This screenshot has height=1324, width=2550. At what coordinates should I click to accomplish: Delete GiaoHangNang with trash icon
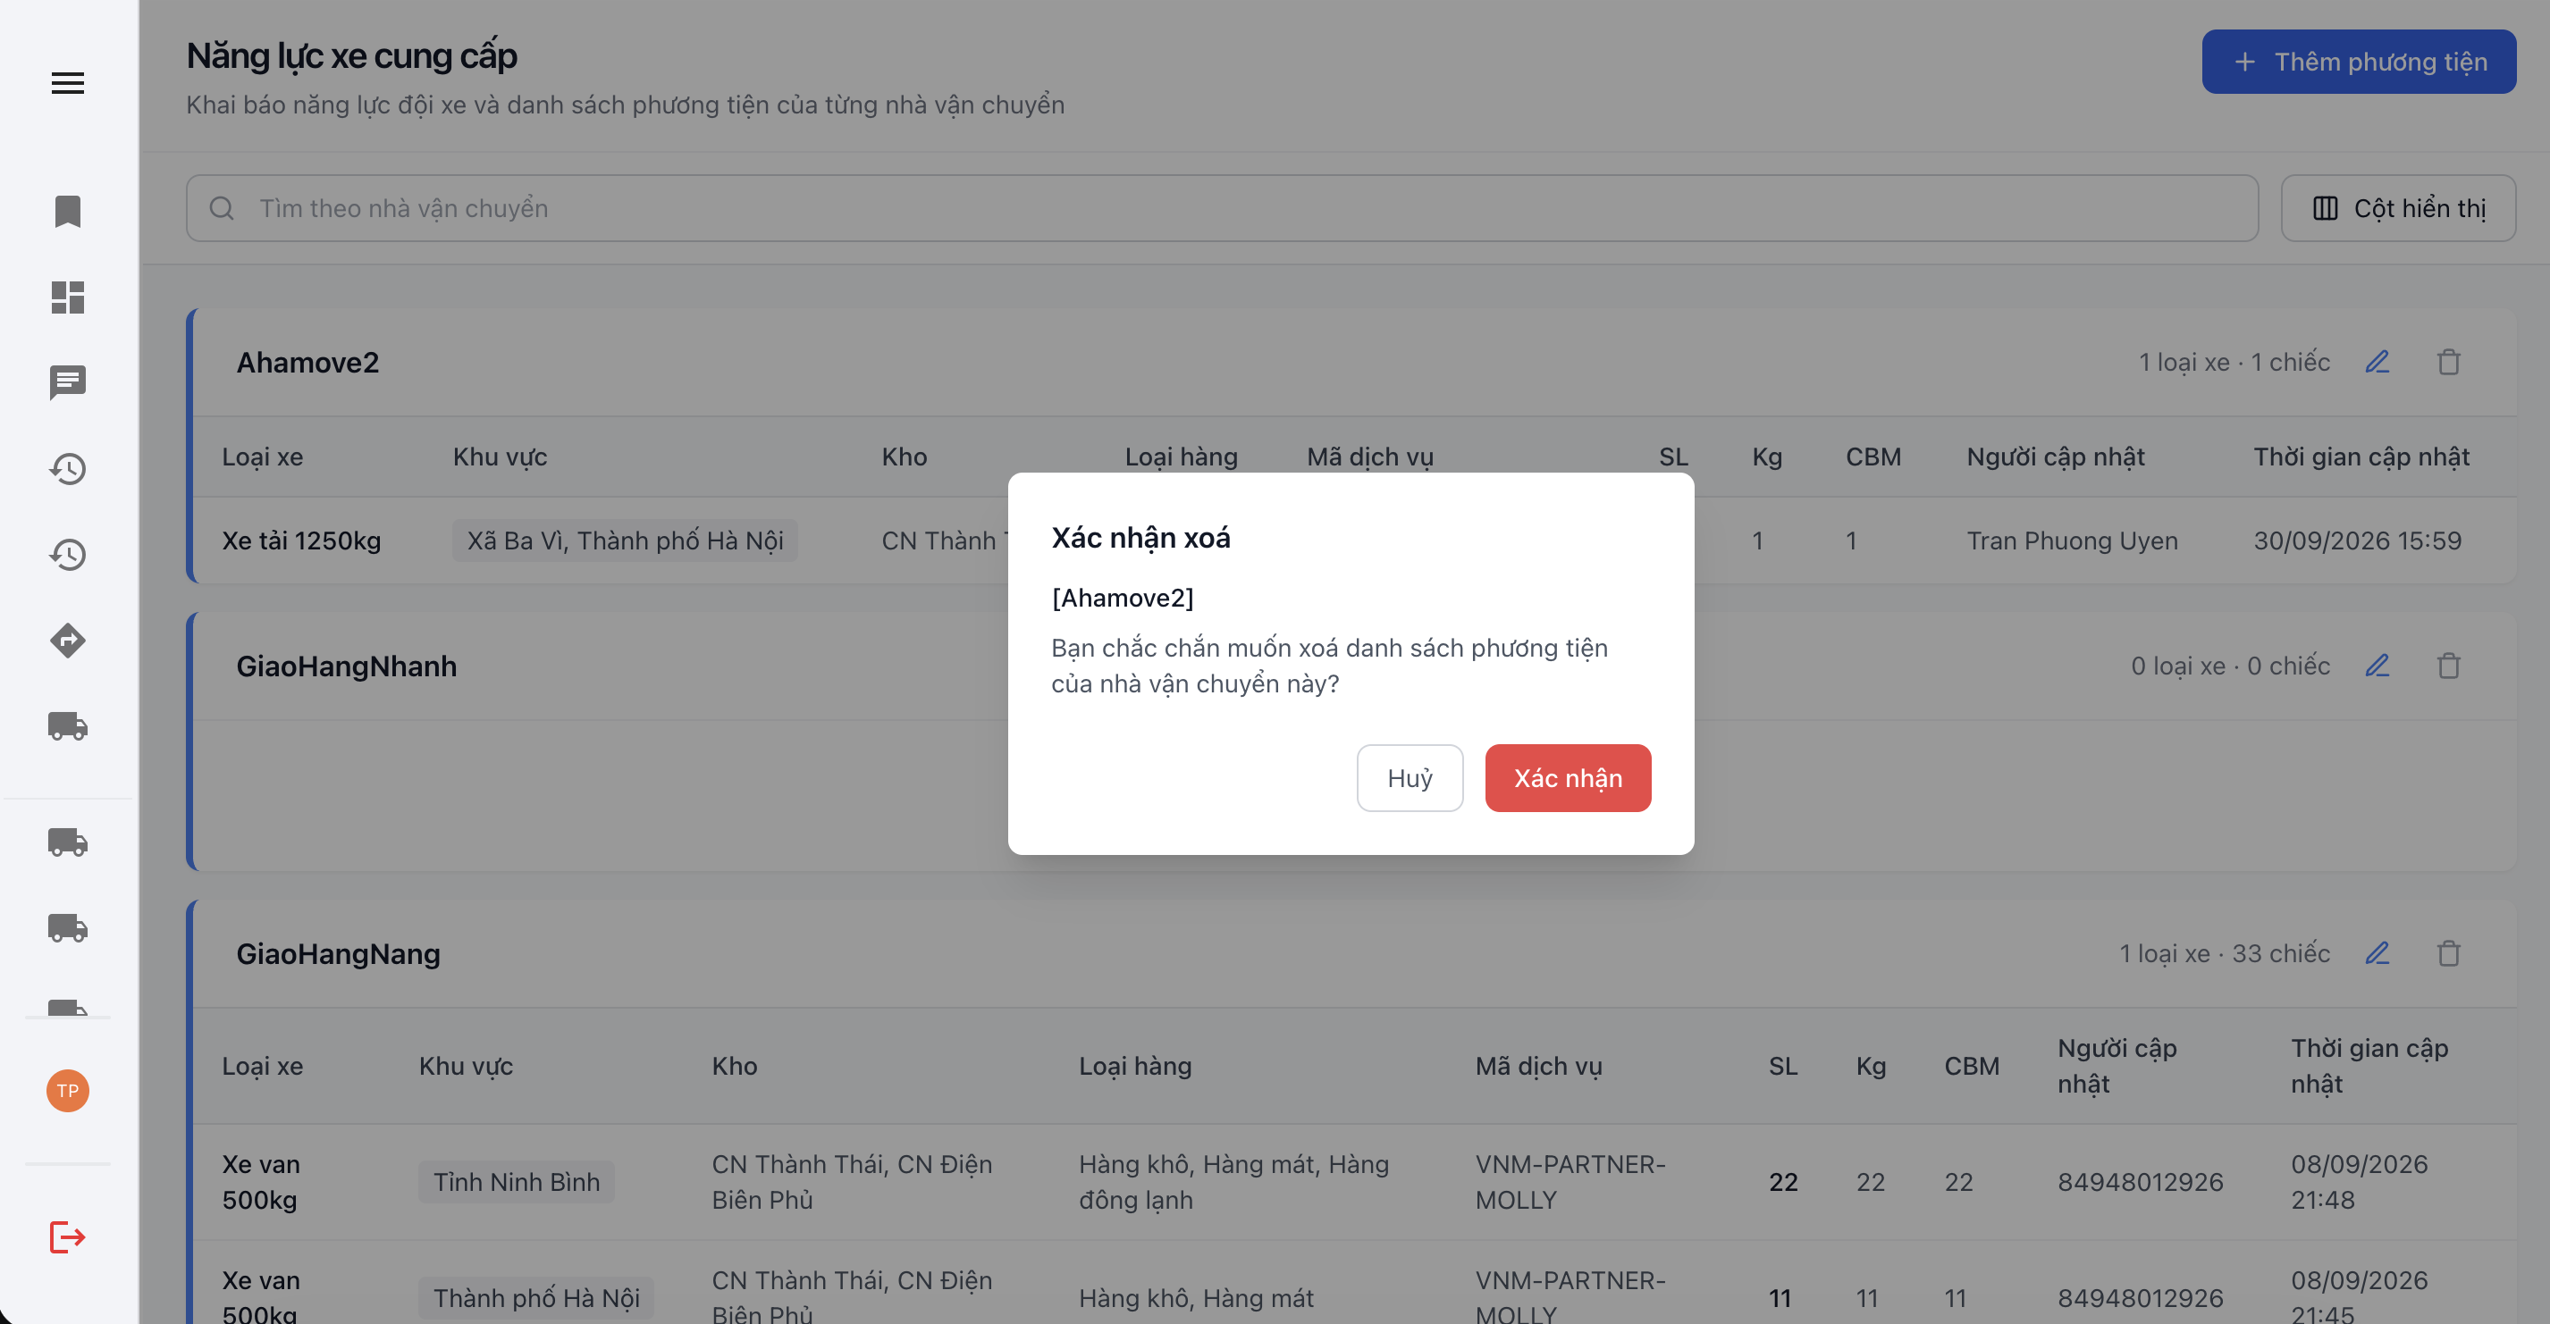pos(2448,953)
